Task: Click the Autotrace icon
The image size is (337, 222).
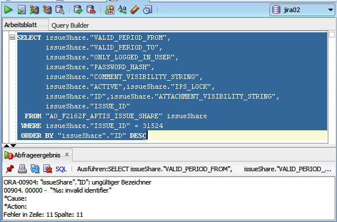Action: pyautogui.click(x=34, y=10)
